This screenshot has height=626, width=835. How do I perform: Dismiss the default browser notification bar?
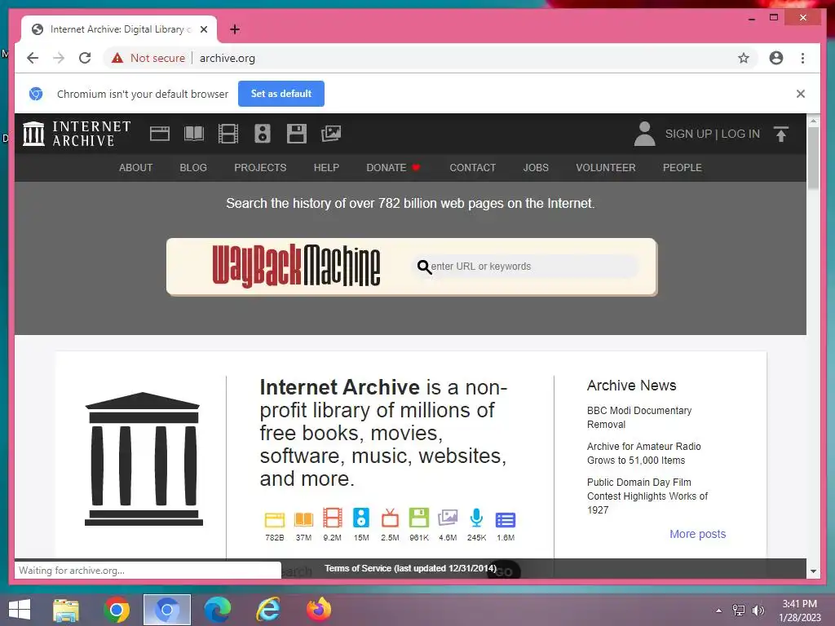(801, 94)
